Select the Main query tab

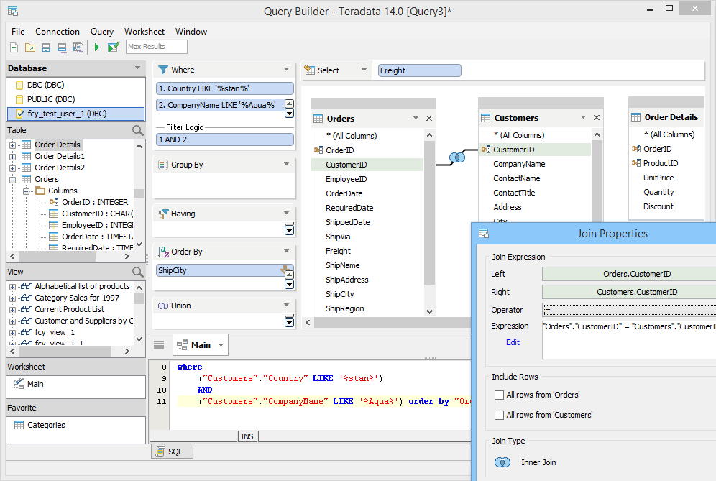(x=200, y=345)
